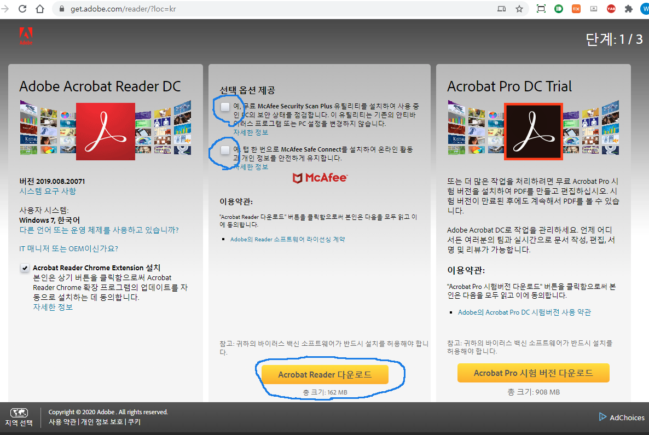This screenshot has width=649, height=435.
Task: Open the Adobe Reader 소프트웨어 라이선싱 계약 link
Action: [288, 239]
